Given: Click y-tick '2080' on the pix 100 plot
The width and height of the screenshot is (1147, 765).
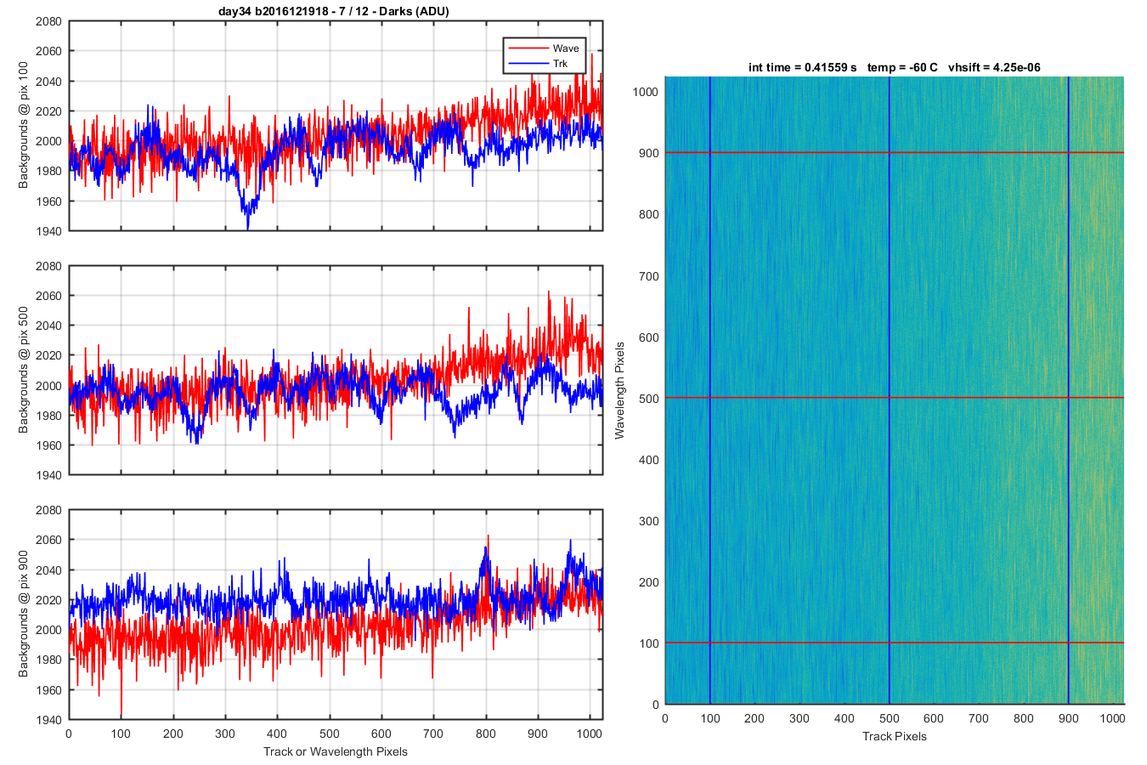Looking at the screenshot, I should pos(49,21).
